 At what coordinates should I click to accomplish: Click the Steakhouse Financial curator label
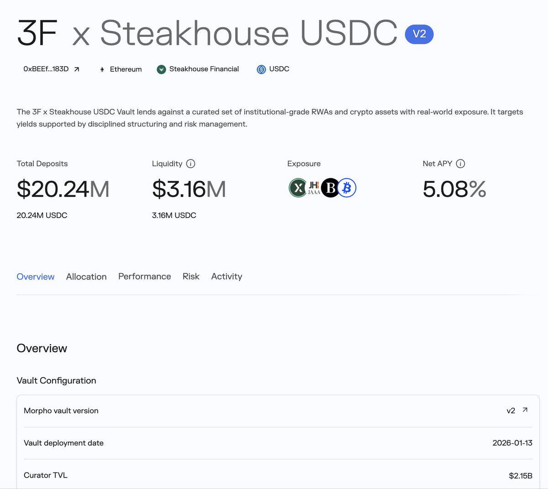pos(204,69)
